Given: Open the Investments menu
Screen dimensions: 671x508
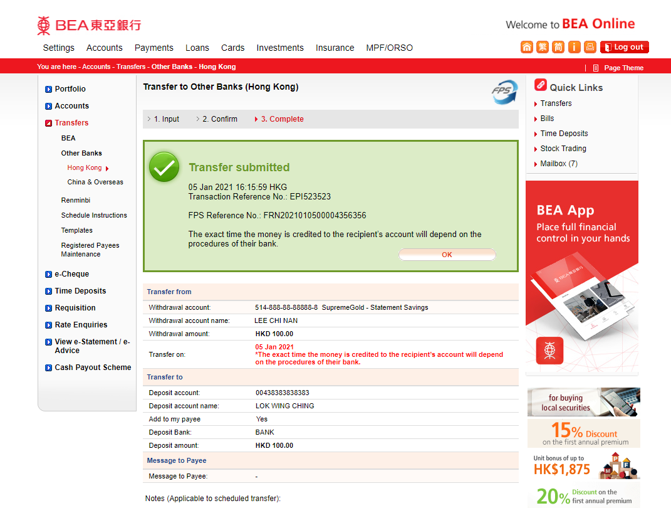Looking at the screenshot, I should [x=280, y=48].
